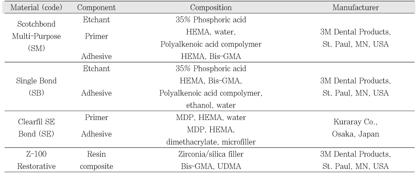Click the MDP, HEMA, water composition
The width and height of the screenshot is (417, 173).
pos(211,117)
